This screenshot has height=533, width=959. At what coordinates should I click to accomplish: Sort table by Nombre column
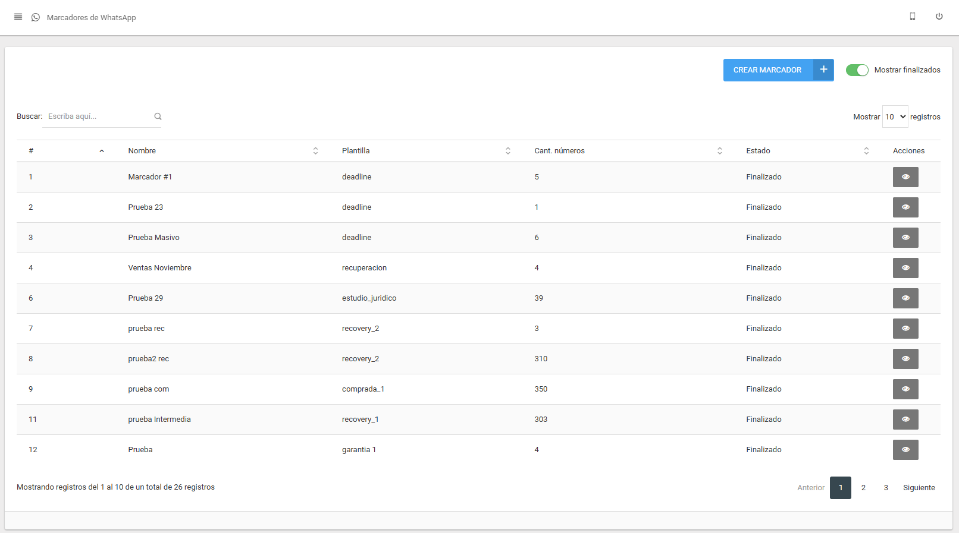click(x=315, y=151)
